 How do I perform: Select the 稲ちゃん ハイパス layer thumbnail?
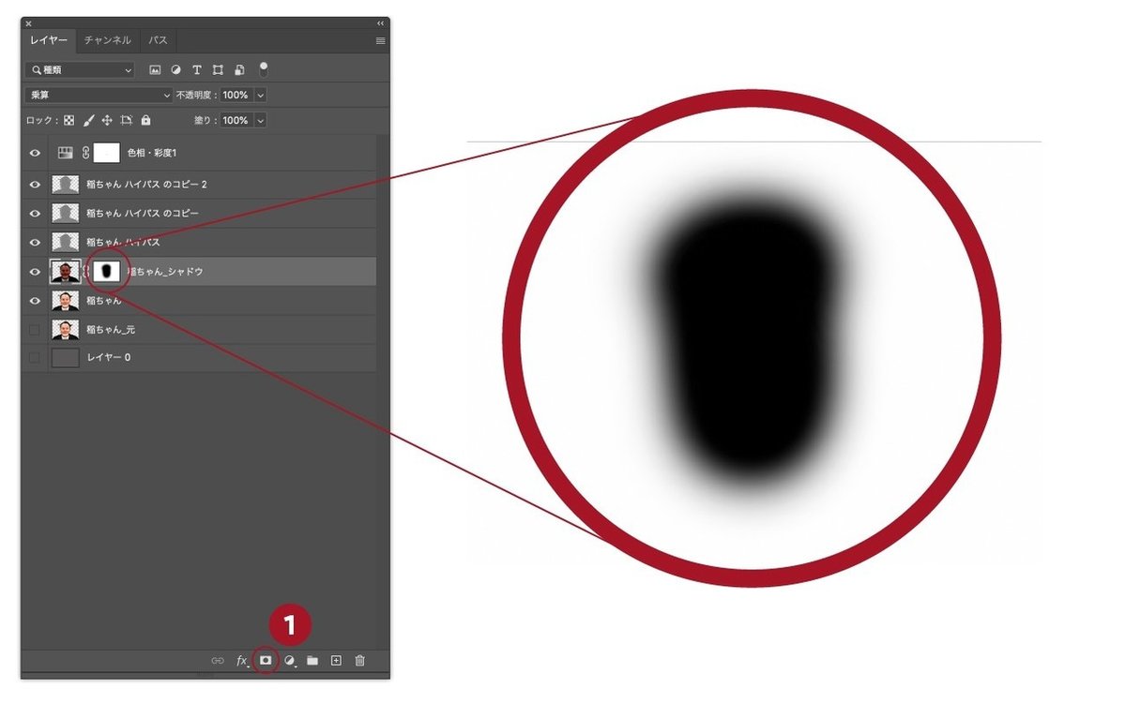tap(66, 242)
